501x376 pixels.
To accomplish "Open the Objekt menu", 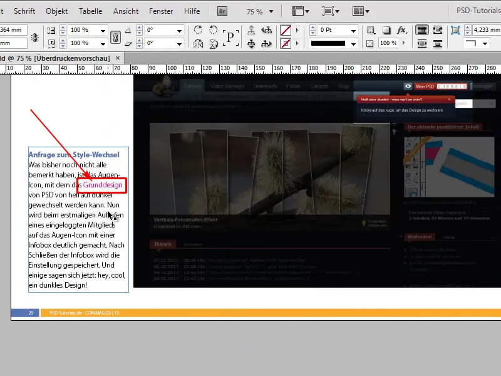I will pyautogui.click(x=57, y=11).
